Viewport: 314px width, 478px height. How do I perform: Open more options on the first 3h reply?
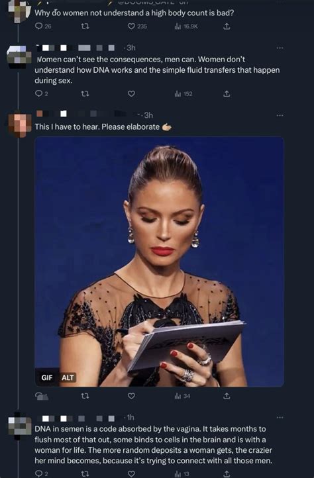280,48
